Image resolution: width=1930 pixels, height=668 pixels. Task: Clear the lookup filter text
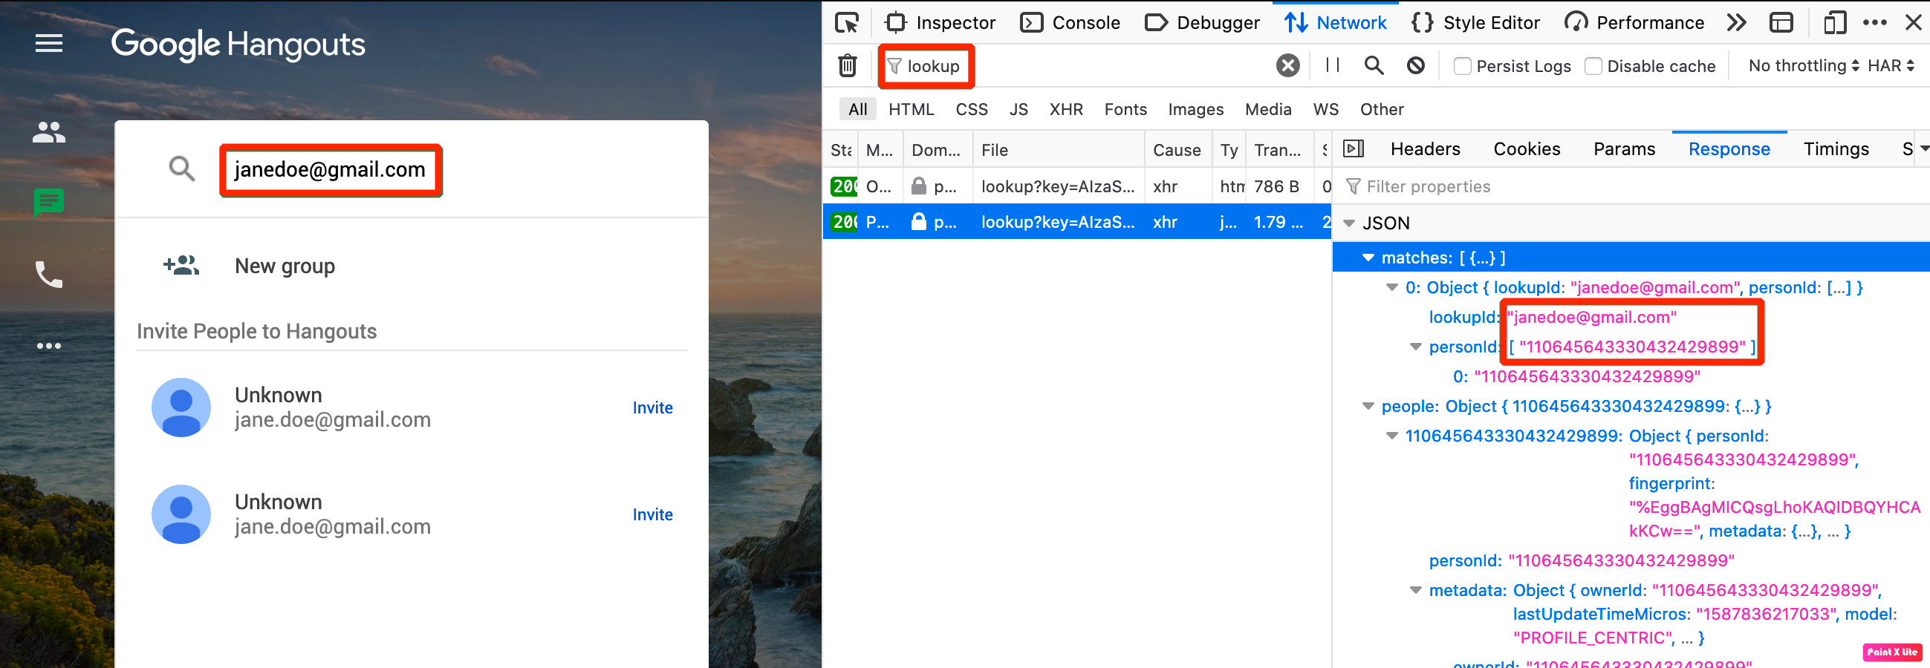(1288, 66)
